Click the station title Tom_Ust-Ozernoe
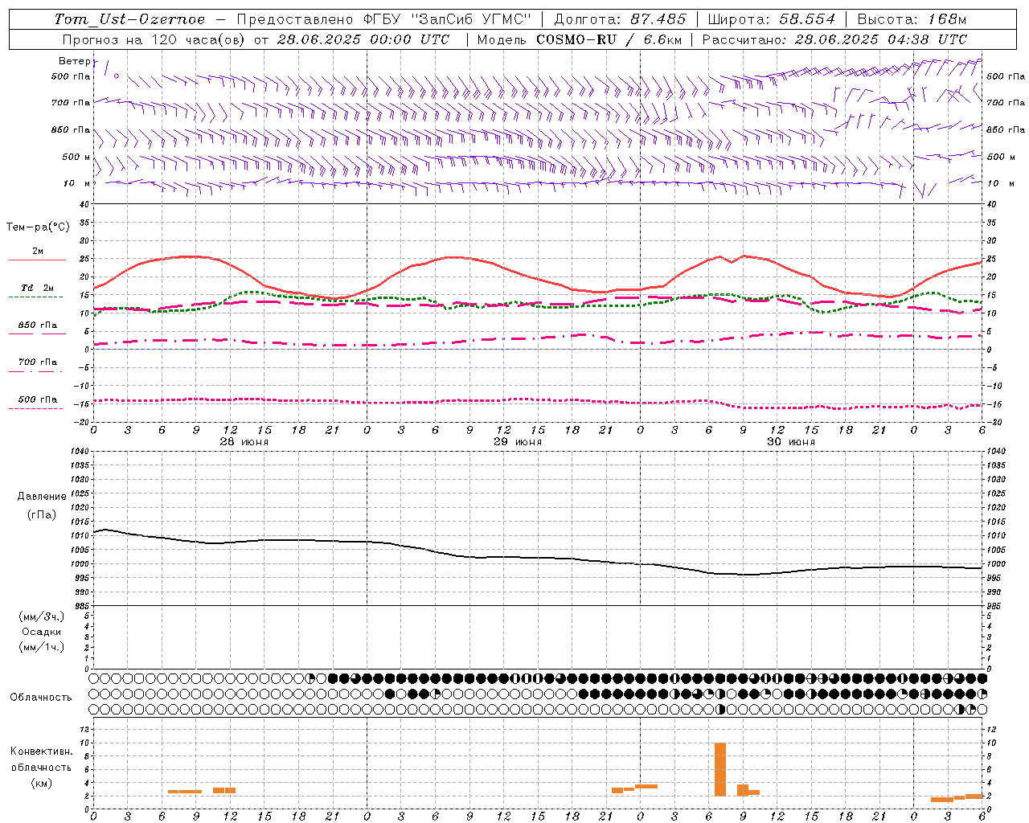The image size is (1029, 823). [130, 19]
